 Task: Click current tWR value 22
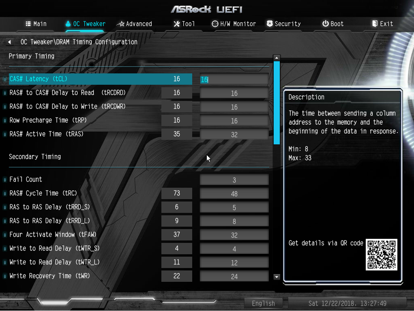tap(177, 276)
